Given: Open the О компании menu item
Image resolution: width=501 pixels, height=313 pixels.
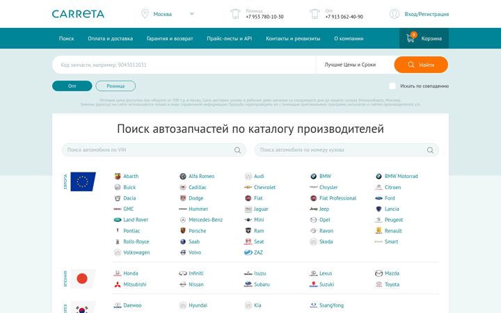Looking at the screenshot, I should coord(349,38).
